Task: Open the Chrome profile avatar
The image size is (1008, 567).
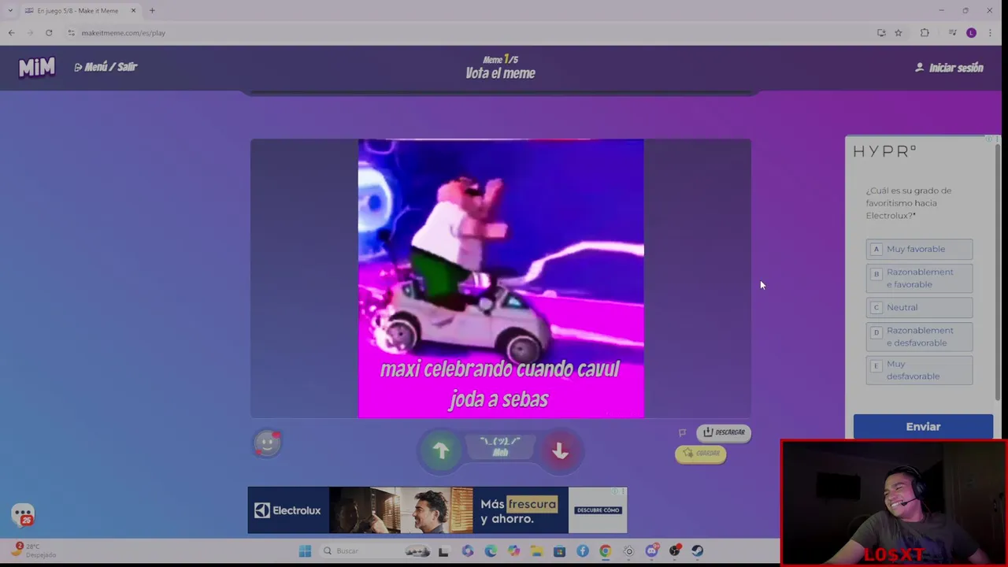Action: 971,33
